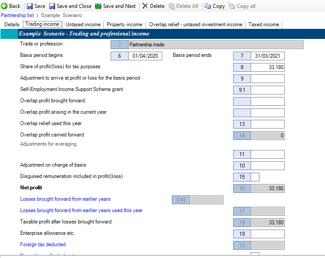325x258 pixels.
Task: Click the Partnership trade field
Action: point(216,45)
